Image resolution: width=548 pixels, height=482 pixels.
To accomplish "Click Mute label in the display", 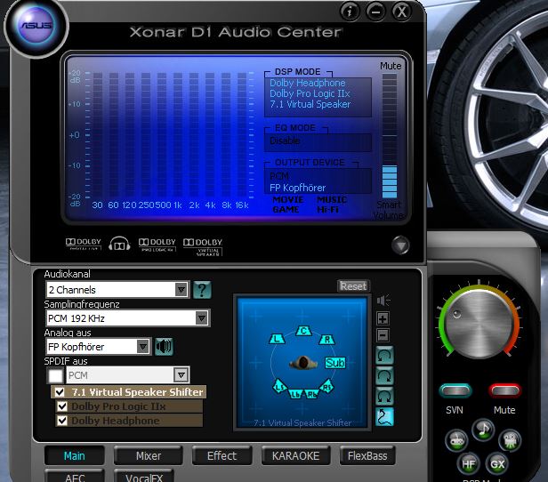I will coord(391,66).
